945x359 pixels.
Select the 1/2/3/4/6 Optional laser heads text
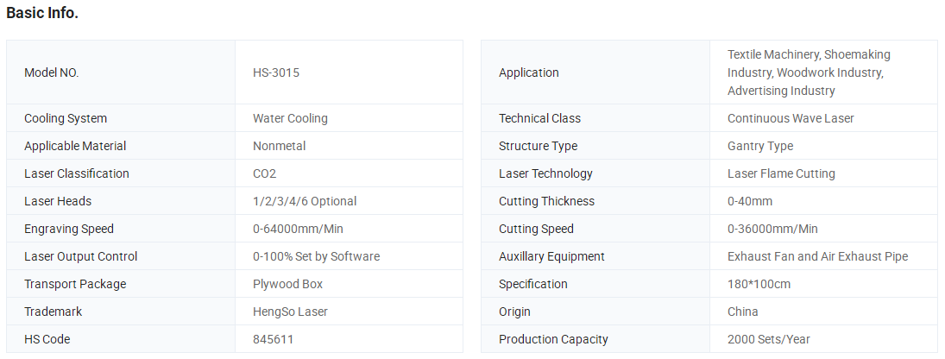coord(305,202)
